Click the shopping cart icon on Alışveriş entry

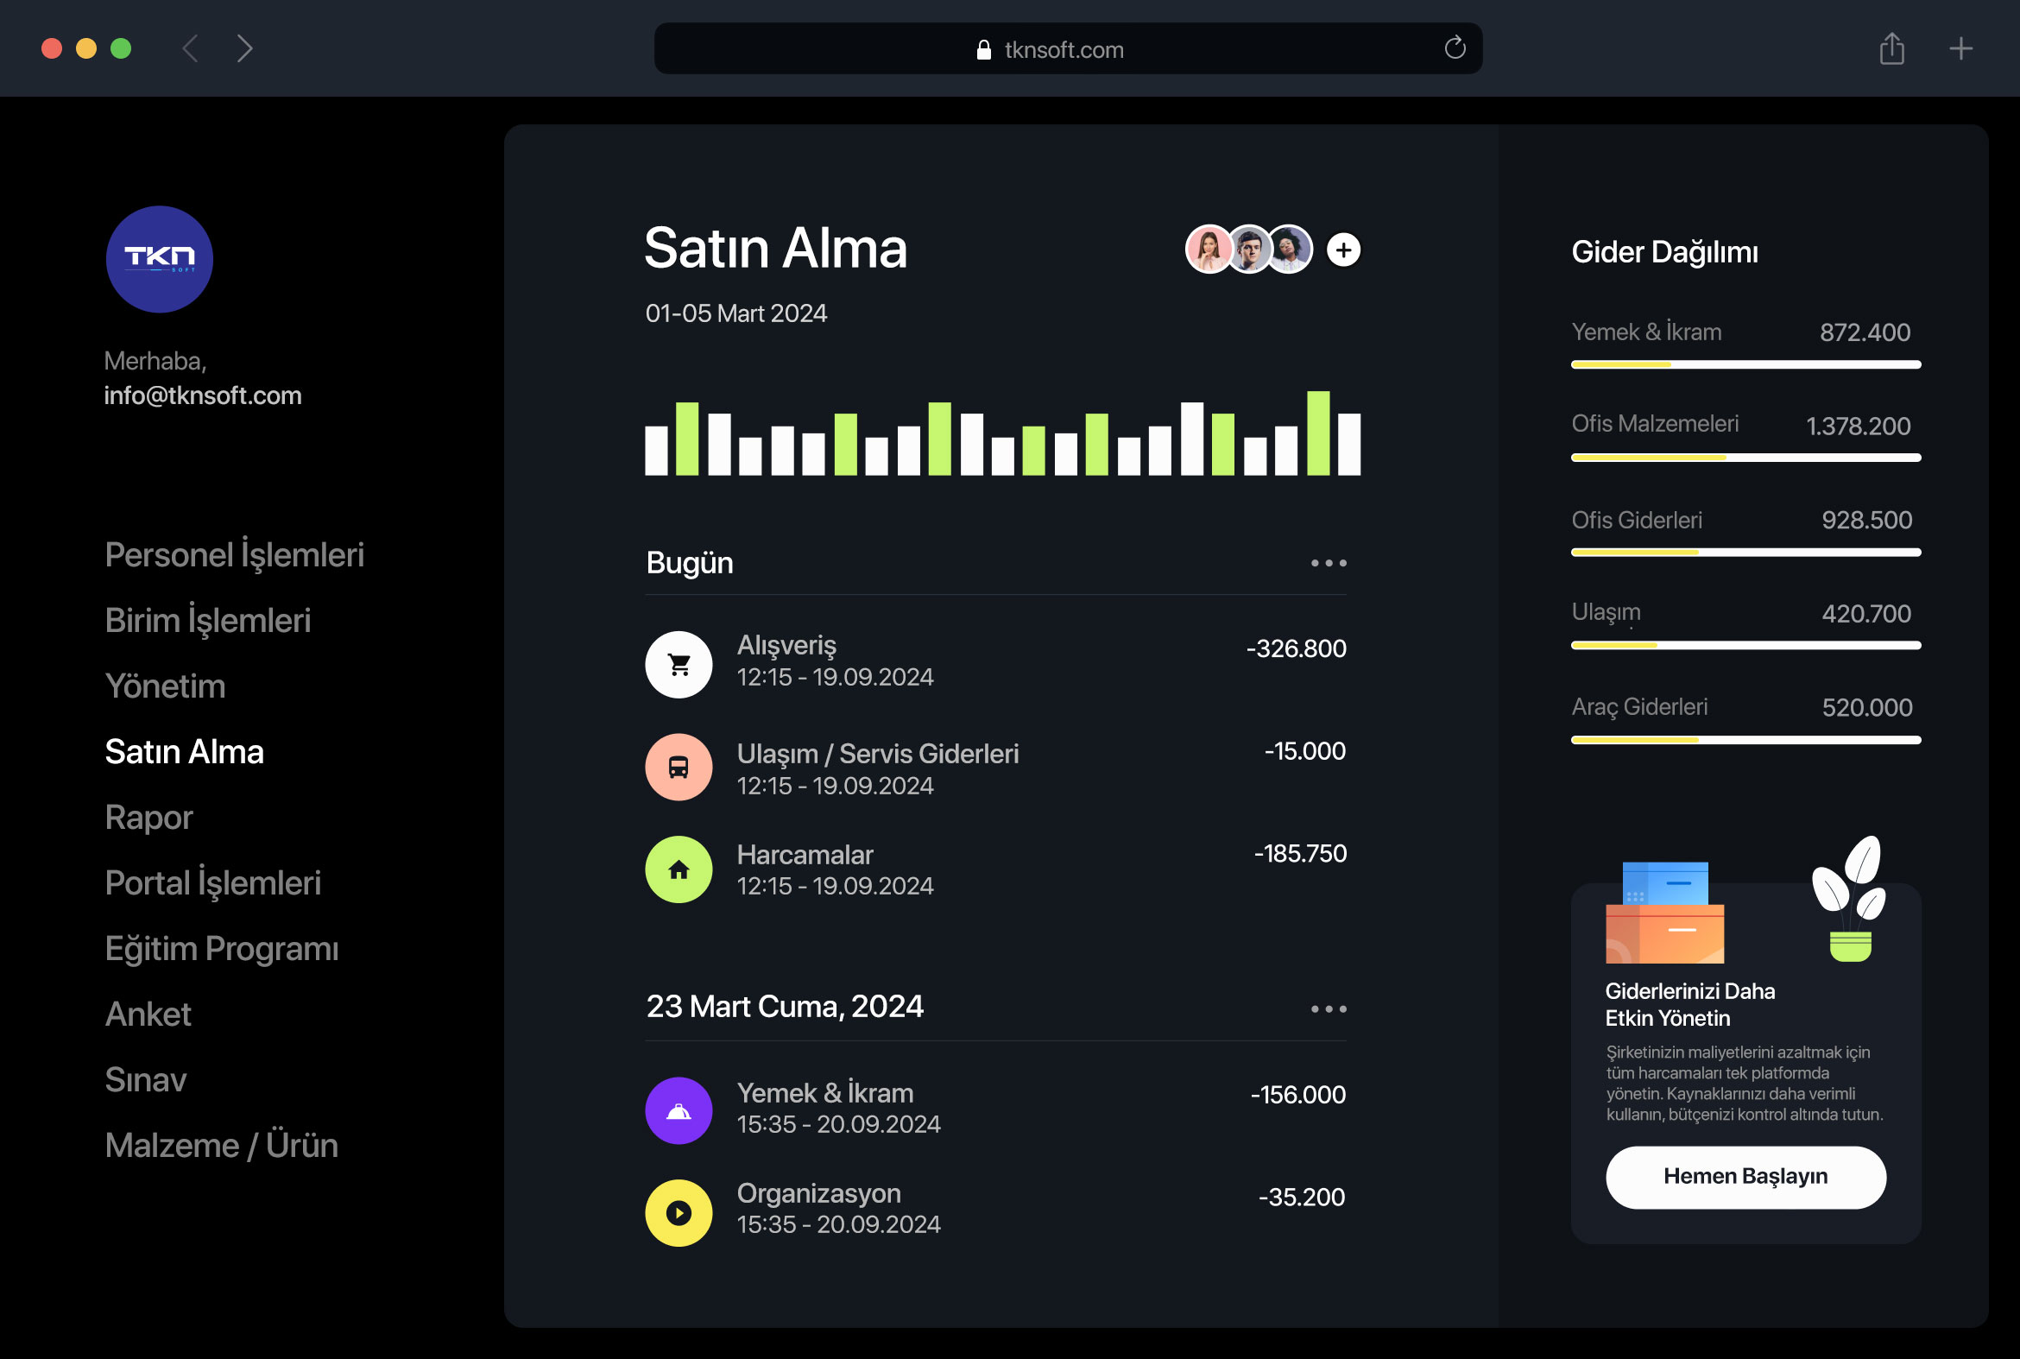(x=679, y=664)
